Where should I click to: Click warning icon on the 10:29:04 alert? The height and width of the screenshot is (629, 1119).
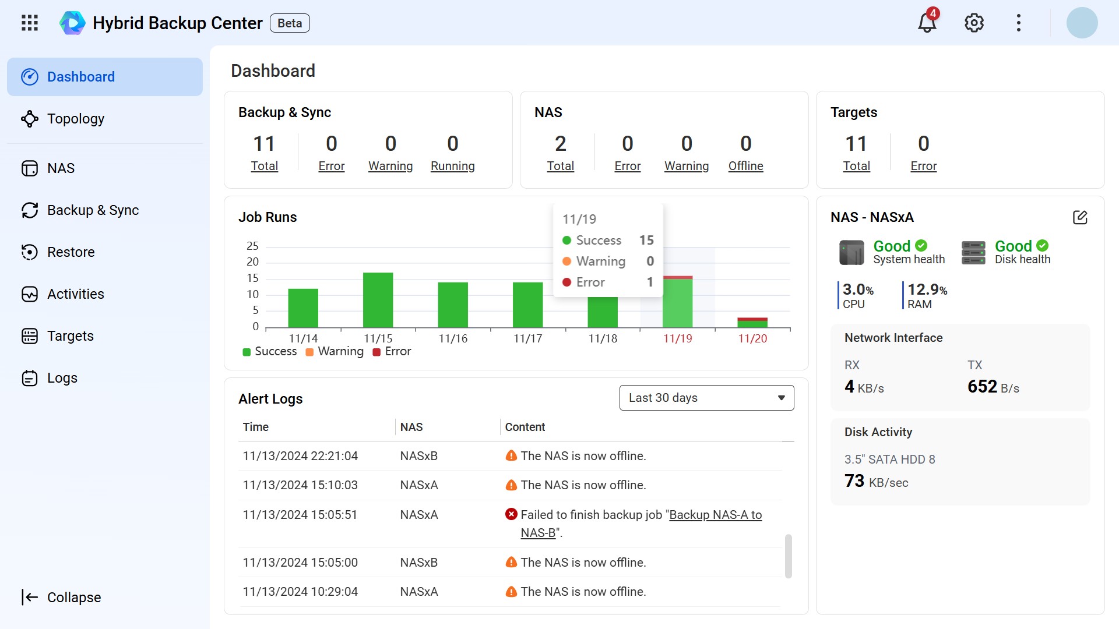(511, 592)
